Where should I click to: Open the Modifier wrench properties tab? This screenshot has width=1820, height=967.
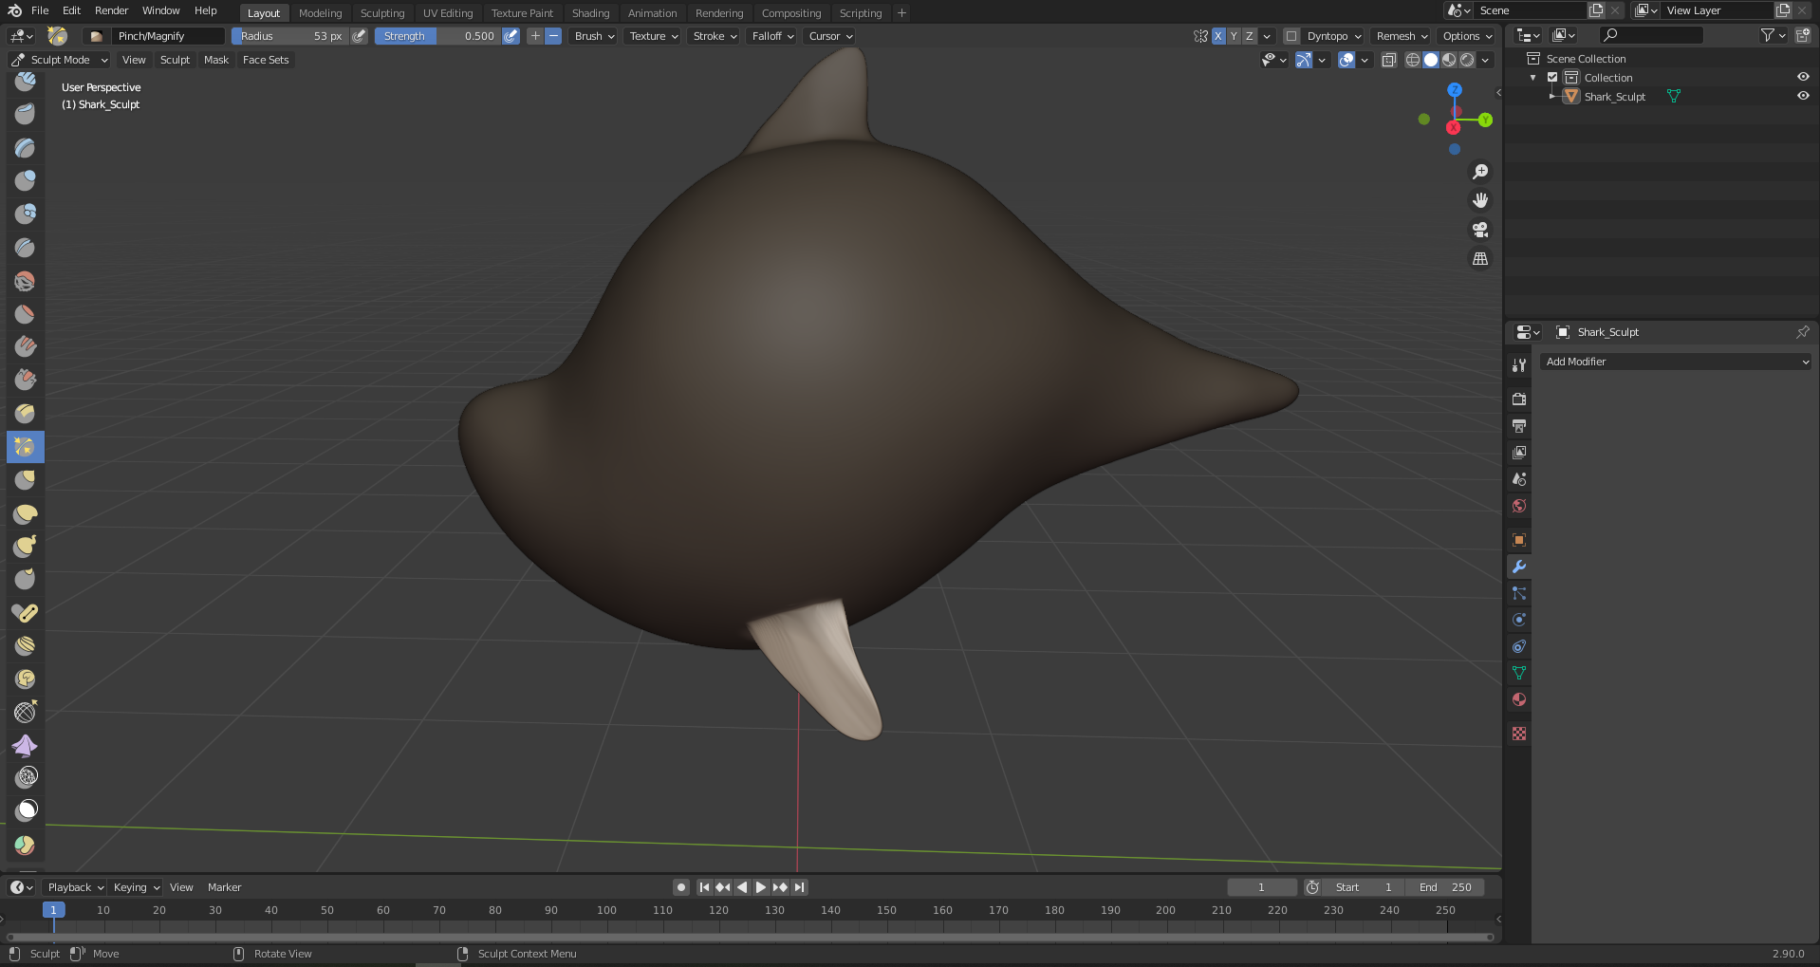tap(1519, 567)
